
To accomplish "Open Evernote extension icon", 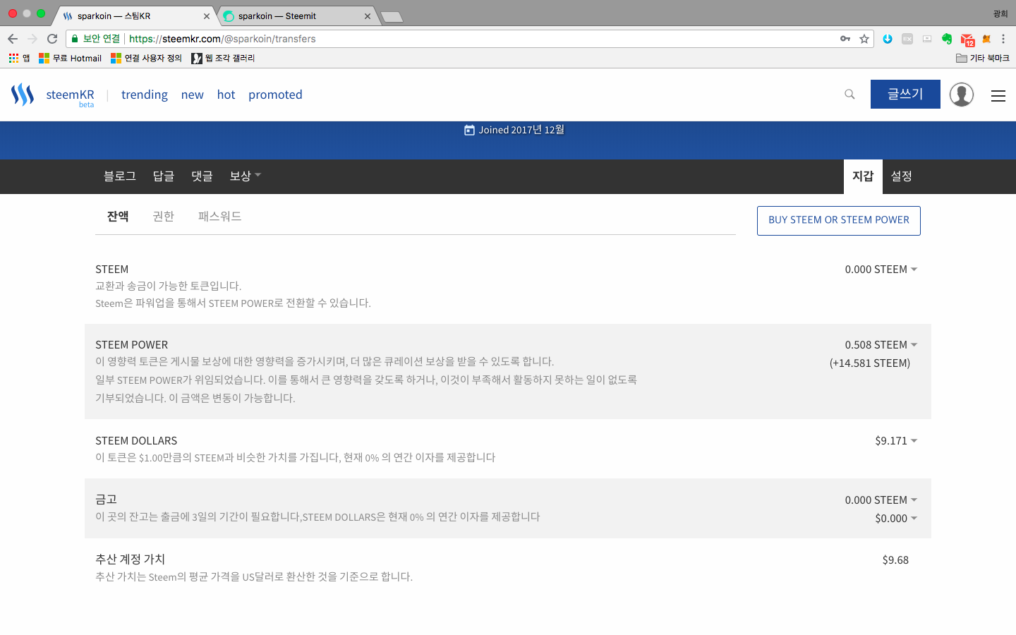I will [x=947, y=39].
